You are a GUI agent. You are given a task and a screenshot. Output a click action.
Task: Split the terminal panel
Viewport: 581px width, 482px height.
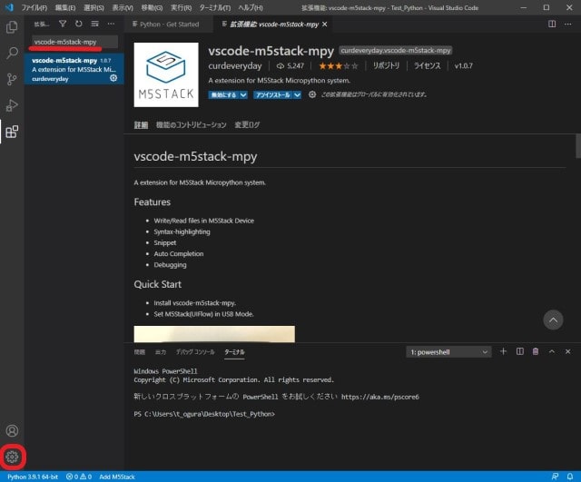[520, 351]
